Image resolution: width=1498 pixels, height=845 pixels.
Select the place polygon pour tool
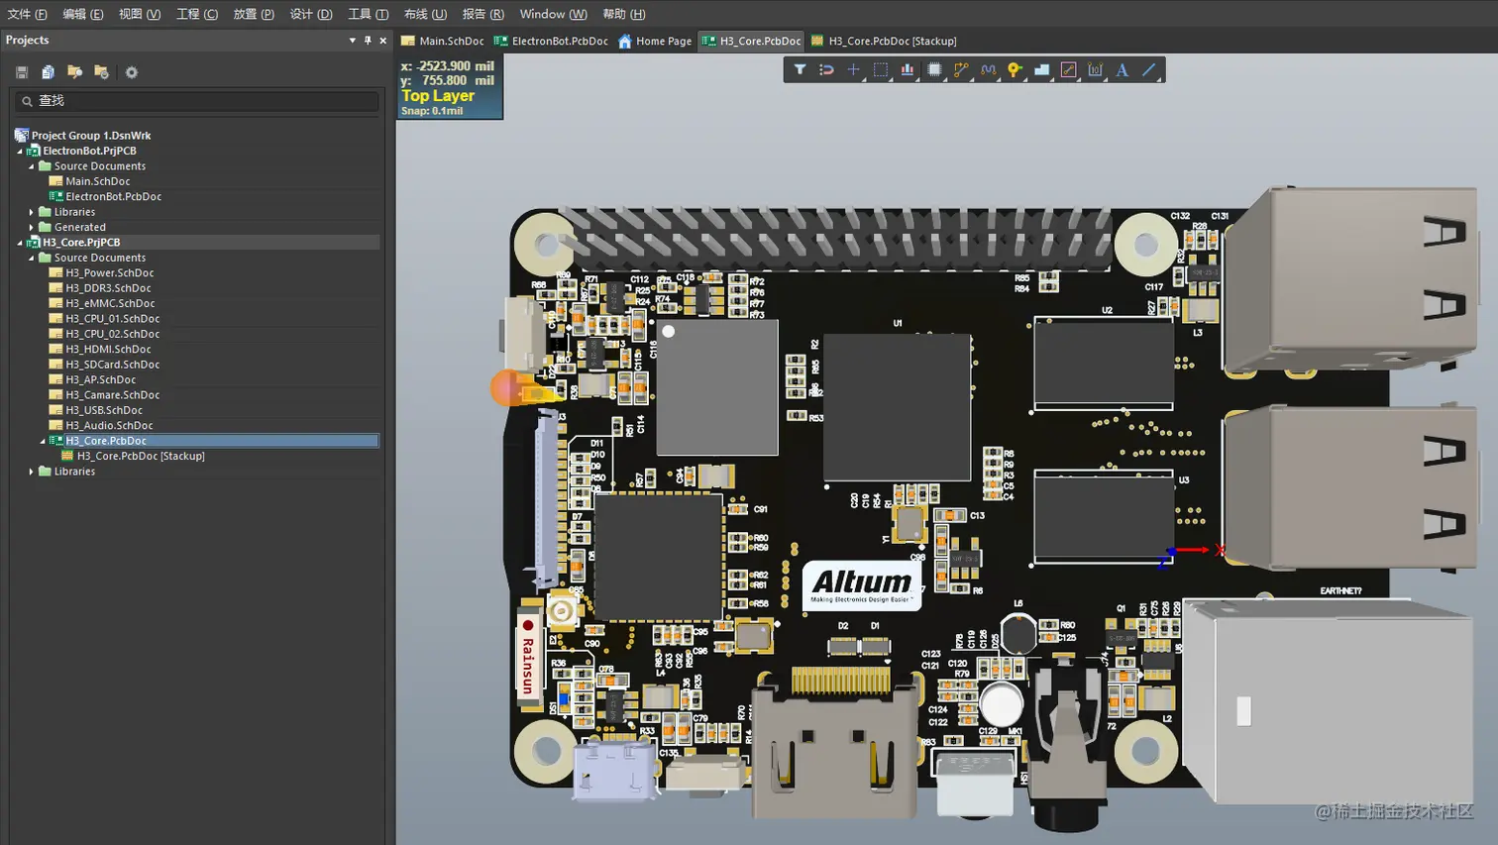coord(1041,70)
